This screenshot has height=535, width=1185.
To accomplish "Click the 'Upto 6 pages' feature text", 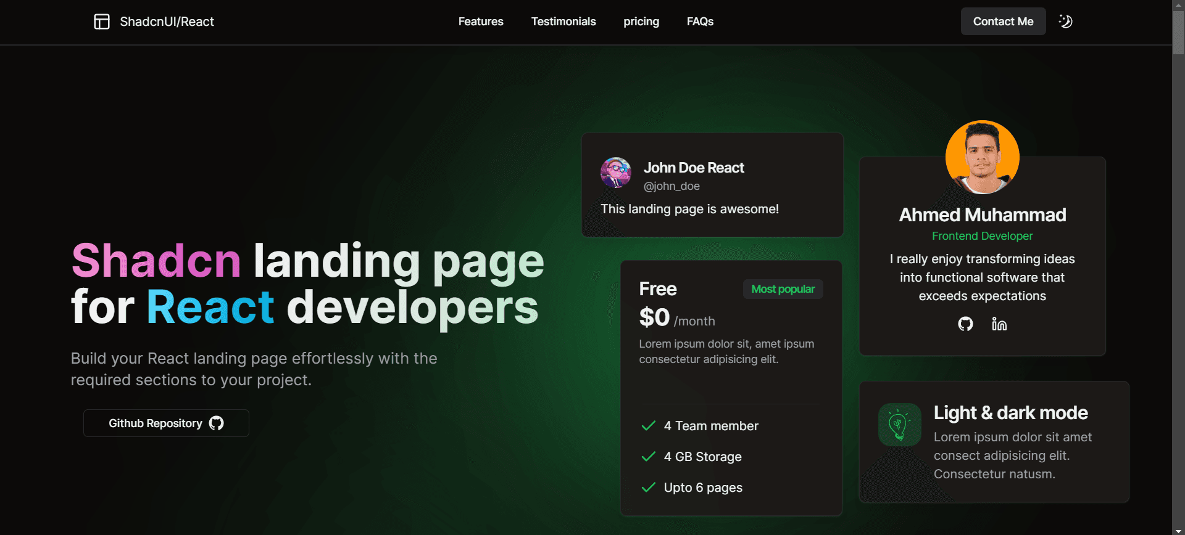I will (x=703, y=488).
